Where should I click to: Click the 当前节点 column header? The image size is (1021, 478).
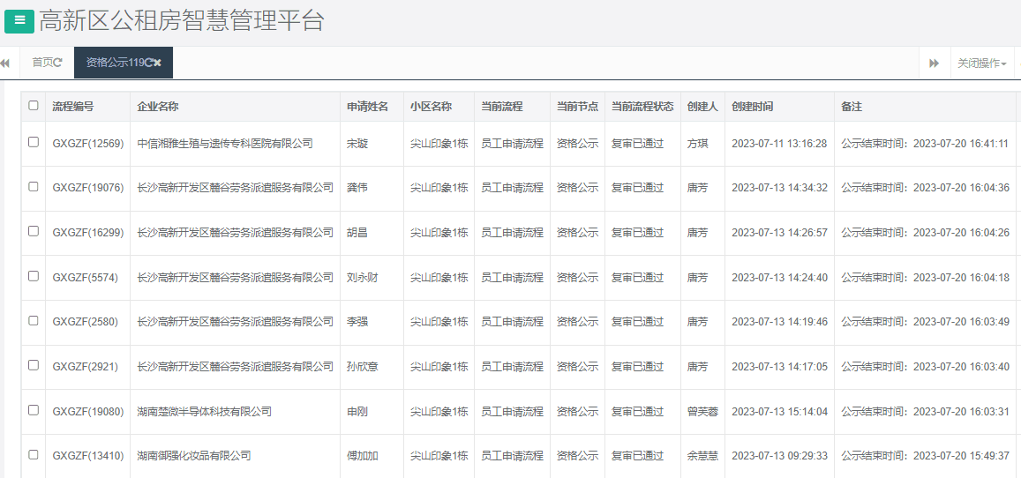click(578, 107)
